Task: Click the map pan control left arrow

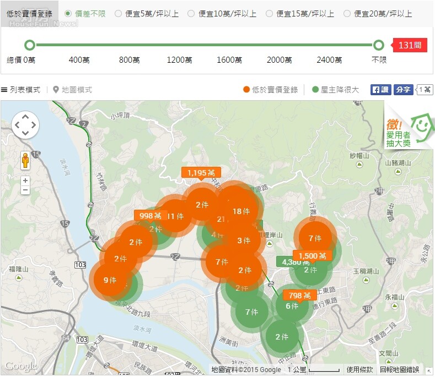Action: [17, 125]
